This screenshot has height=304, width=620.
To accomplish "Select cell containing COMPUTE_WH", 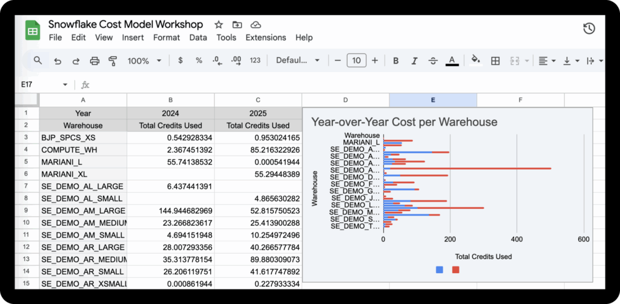I will click(83, 150).
